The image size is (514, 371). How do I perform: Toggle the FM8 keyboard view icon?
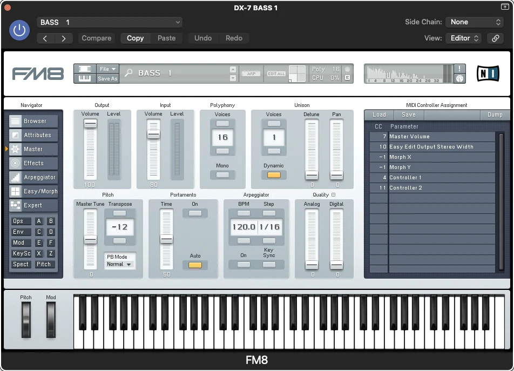(85, 78)
